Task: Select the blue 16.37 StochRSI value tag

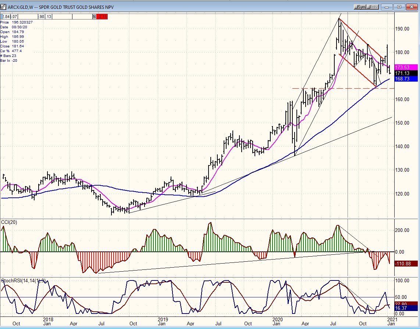Action: click(406, 308)
